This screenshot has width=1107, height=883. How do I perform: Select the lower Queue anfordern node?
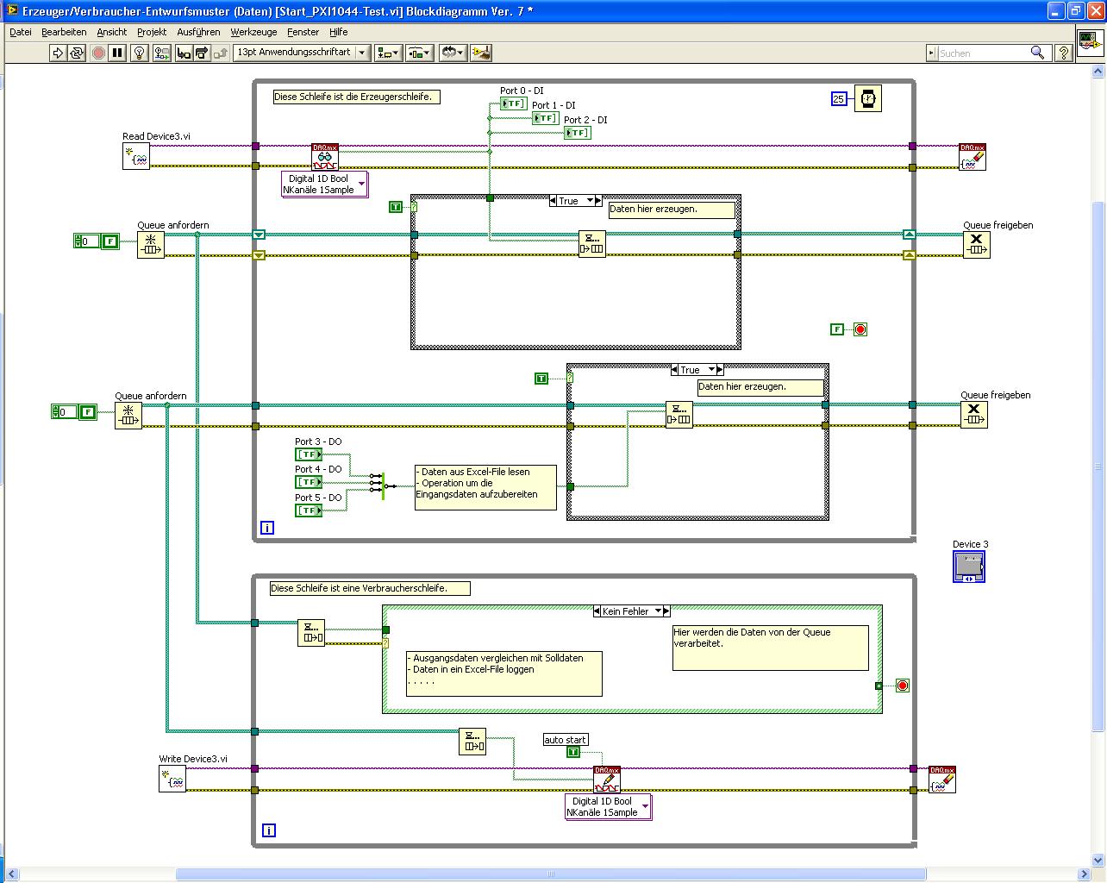point(128,416)
